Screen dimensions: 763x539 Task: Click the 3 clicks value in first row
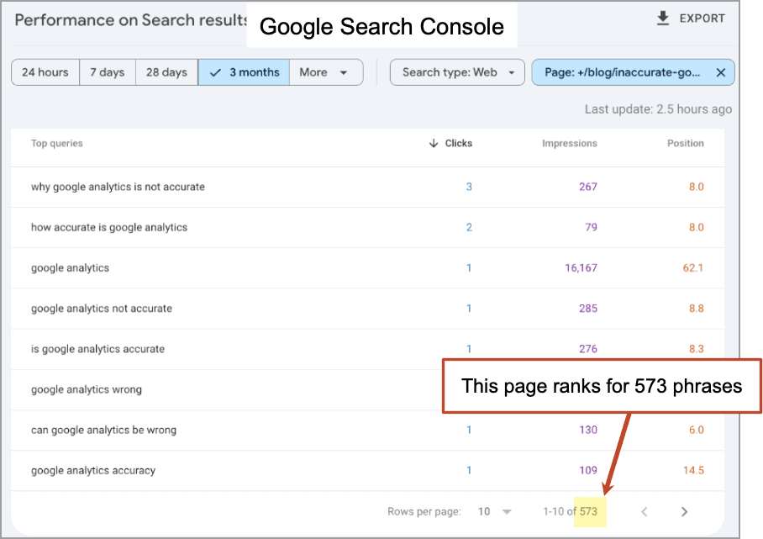point(469,187)
